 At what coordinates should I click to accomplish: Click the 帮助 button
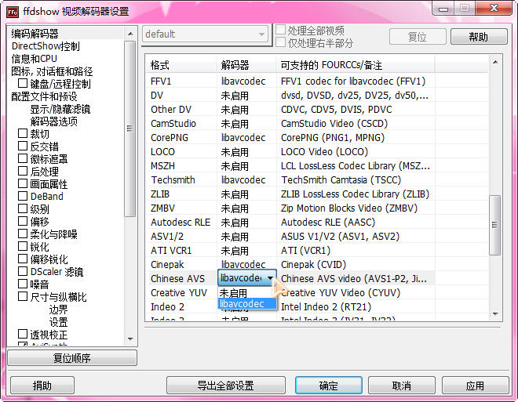click(479, 36)
